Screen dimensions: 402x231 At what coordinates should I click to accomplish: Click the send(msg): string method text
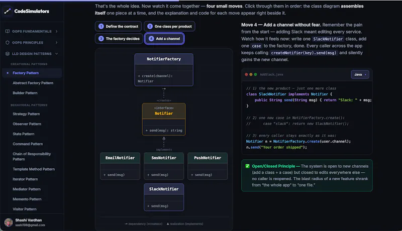pyautogui.click(x=164, y=131)
